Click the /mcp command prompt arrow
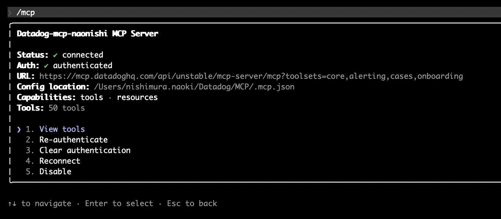The height and width of the screenshot is (219, 501). click(11, 12)
